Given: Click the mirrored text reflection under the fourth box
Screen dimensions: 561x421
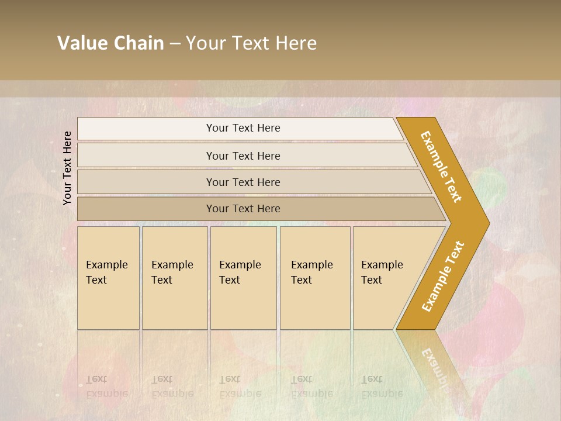Looking at the screenshot, I should [312, 386].
